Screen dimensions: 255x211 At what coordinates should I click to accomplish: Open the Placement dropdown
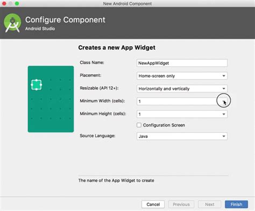182,76
